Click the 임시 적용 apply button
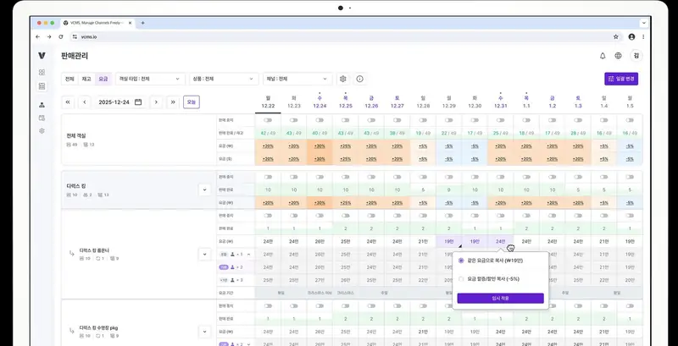Screen dimensions: 678x346 tap(500, 298)
